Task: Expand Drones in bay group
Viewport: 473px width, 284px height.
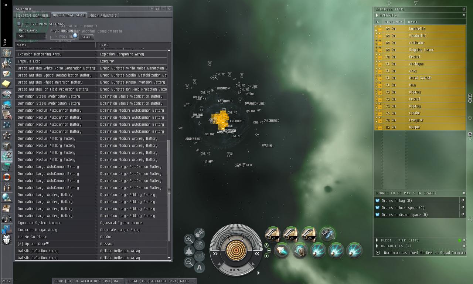Action: 462,200
